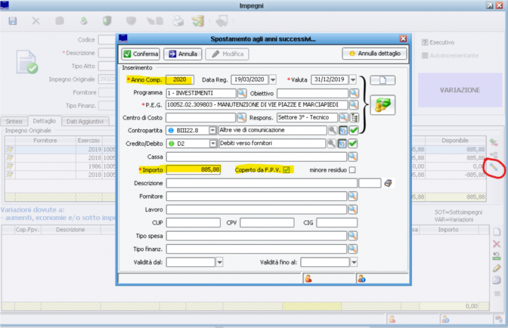Click the book icon next to Descrizione

389,183
